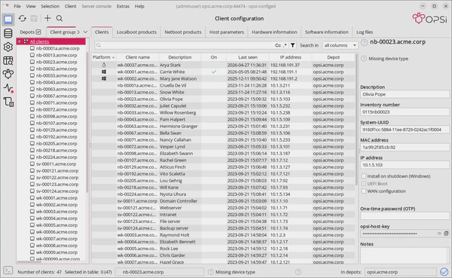Open the table-search sidebar icon
Image resolution: width=452 pixels, height=278 pixels.
coord(8,60)
